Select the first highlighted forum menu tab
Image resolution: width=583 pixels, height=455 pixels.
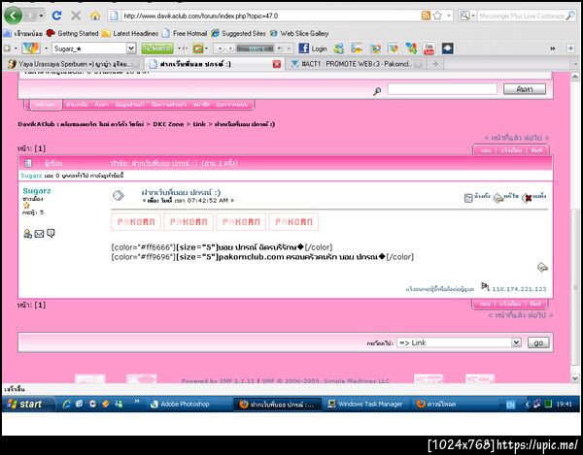46,105
